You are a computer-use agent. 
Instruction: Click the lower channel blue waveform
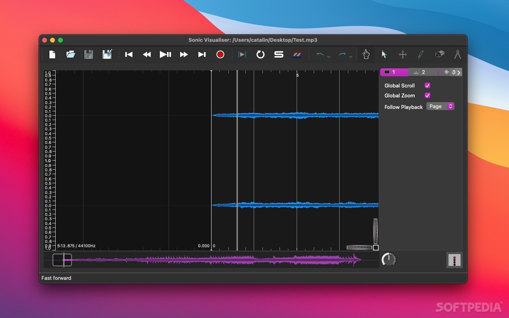[x=295, y=205]
